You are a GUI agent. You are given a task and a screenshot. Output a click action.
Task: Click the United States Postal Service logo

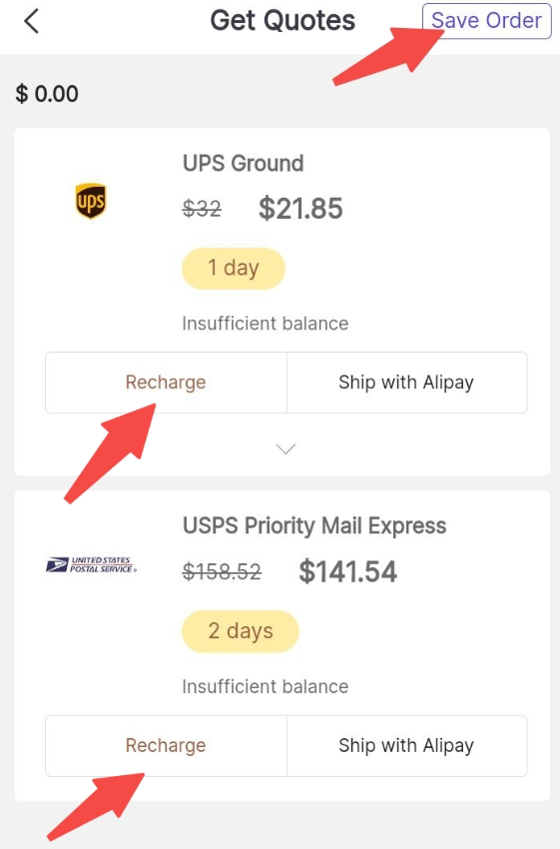[x=91, y=564]
